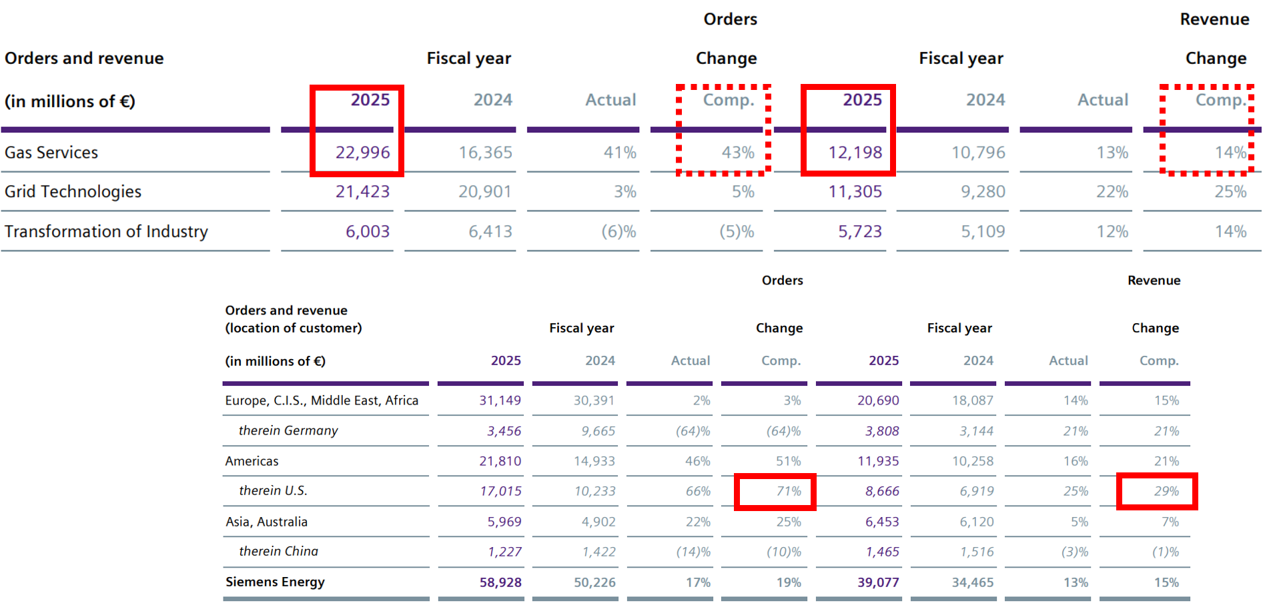Click the 'therein China' row label
The image size is (1267, 609).
point(278,551)
